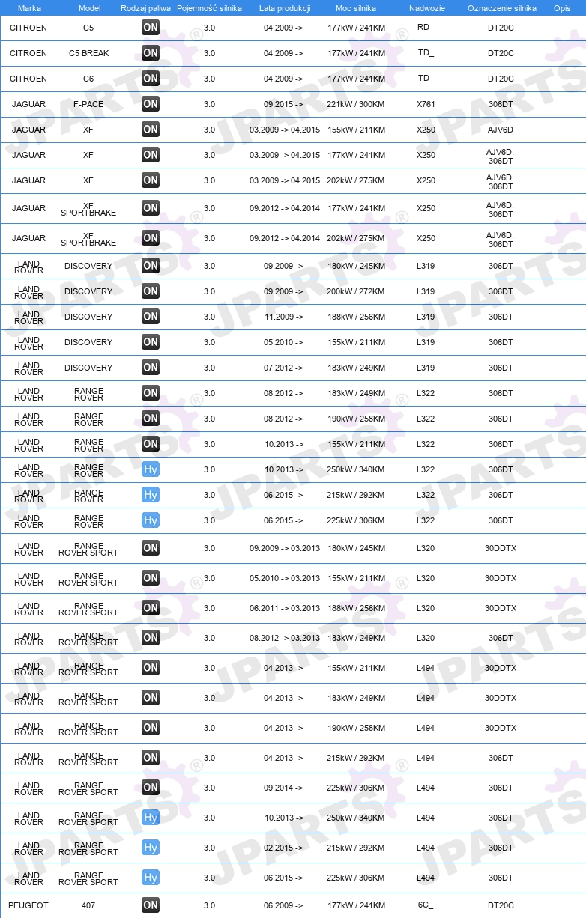The height and width of the screenshot is (918, 586).
Task: Click the Nadwozie column header
Action: tap(426, 8)
